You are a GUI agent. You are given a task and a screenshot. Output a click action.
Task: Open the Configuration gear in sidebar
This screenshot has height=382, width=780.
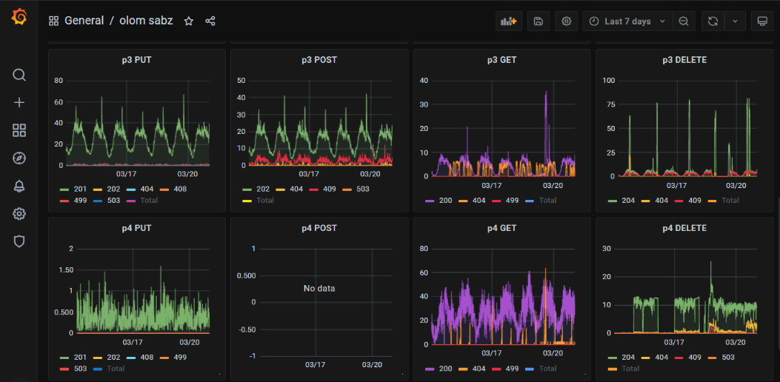pyautogui.click(x=19, y=214)
